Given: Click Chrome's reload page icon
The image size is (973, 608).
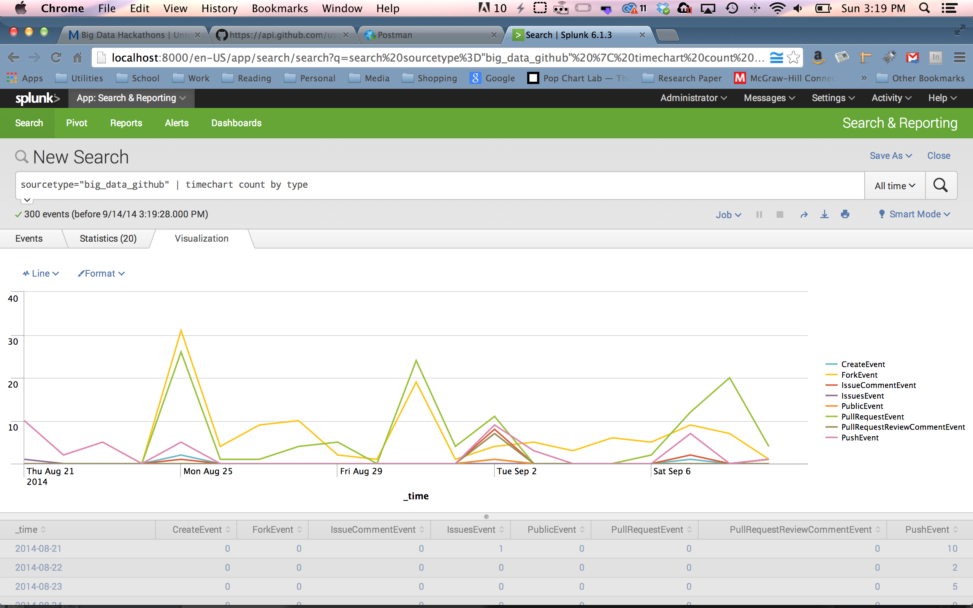Looking at the screenshot, I should 56,58.
